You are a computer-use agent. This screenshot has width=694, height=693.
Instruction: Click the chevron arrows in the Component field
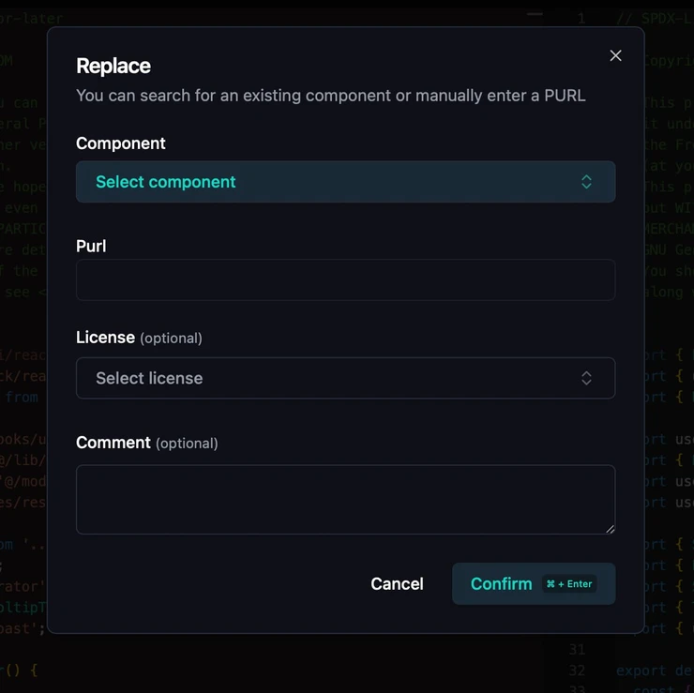tap(586, 182)
